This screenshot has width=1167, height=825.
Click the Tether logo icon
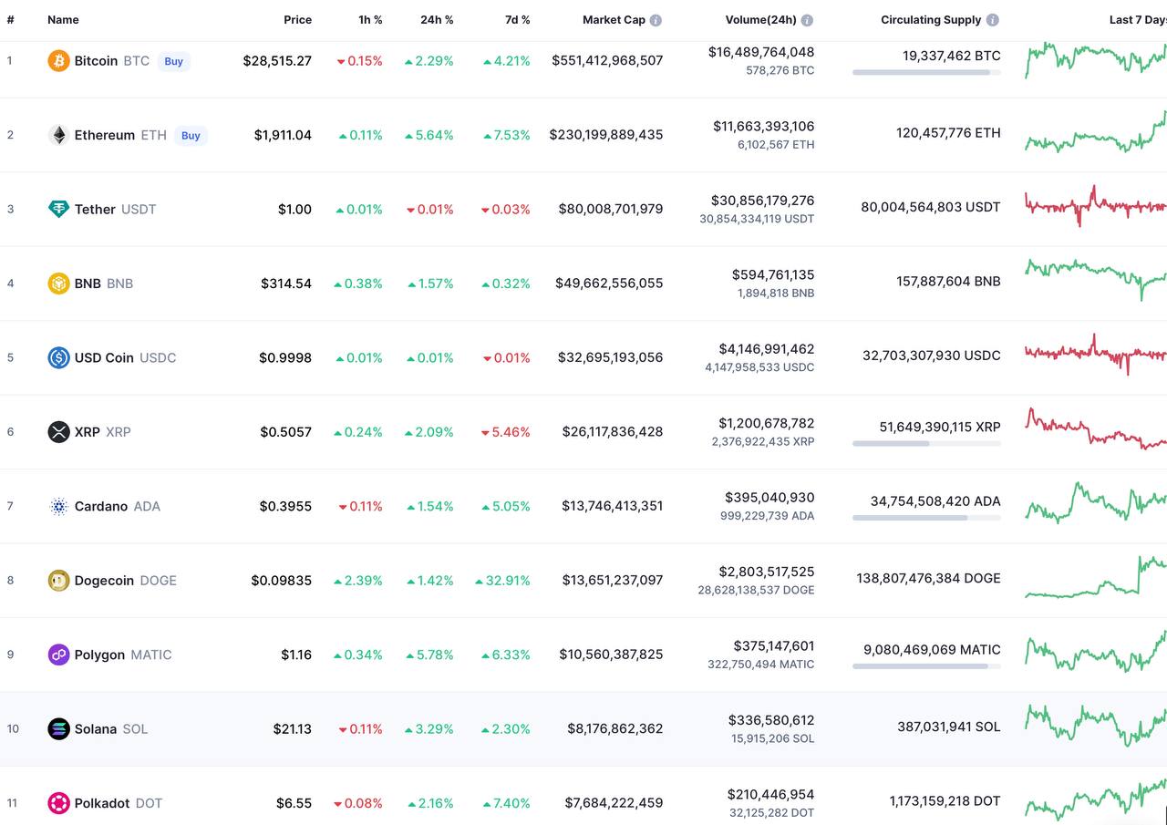58,209
